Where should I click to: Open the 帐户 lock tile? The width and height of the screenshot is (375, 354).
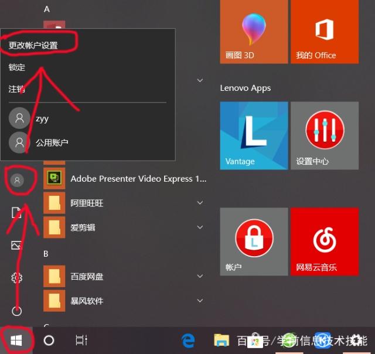[x=254, y=242]
